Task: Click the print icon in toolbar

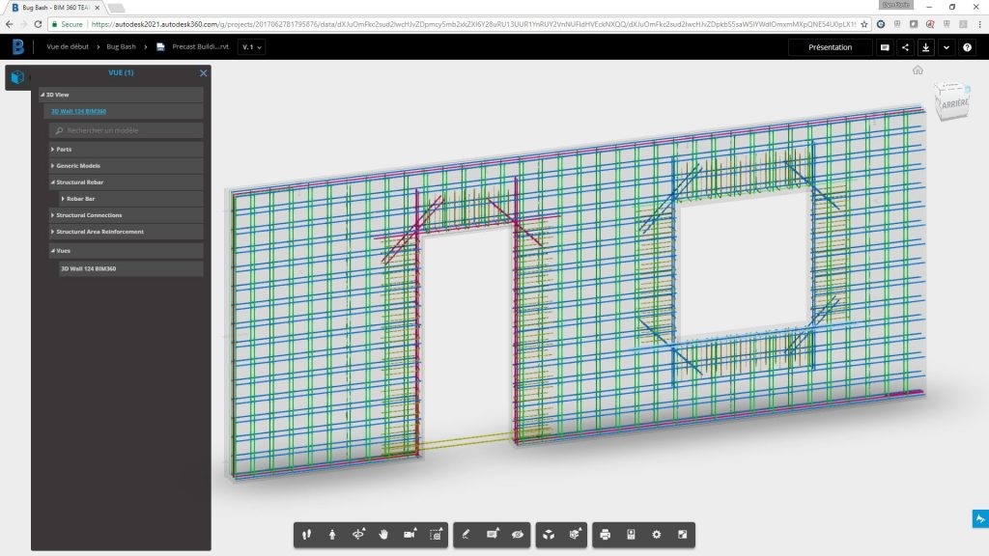Action: 606,534
